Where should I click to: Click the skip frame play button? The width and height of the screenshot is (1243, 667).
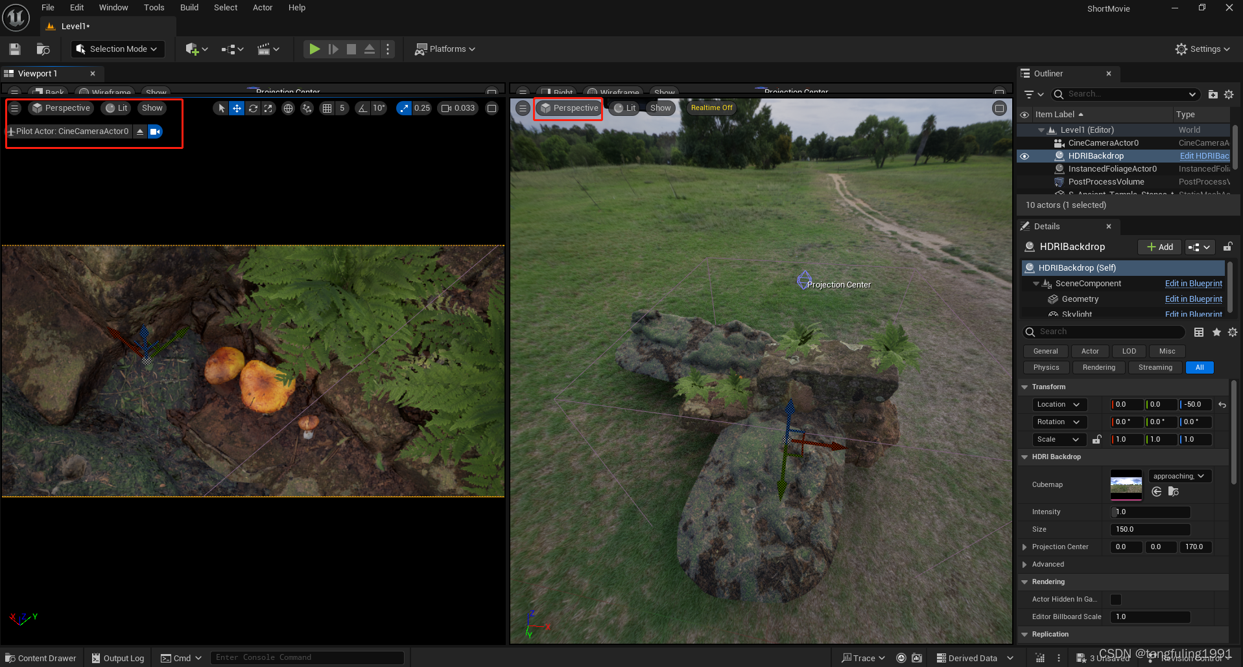[333, 49]
